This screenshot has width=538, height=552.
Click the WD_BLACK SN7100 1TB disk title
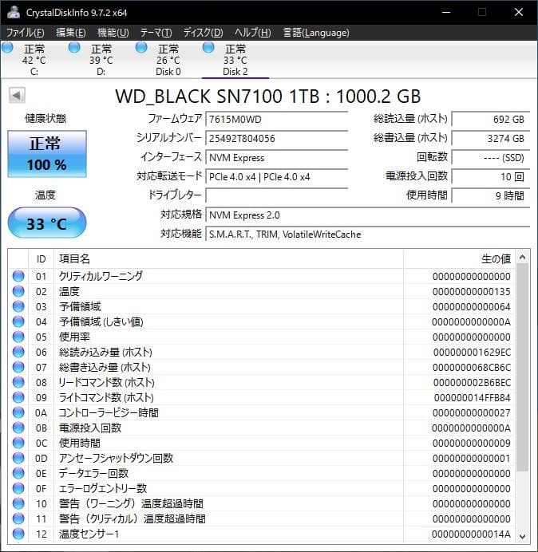(267, 96)
